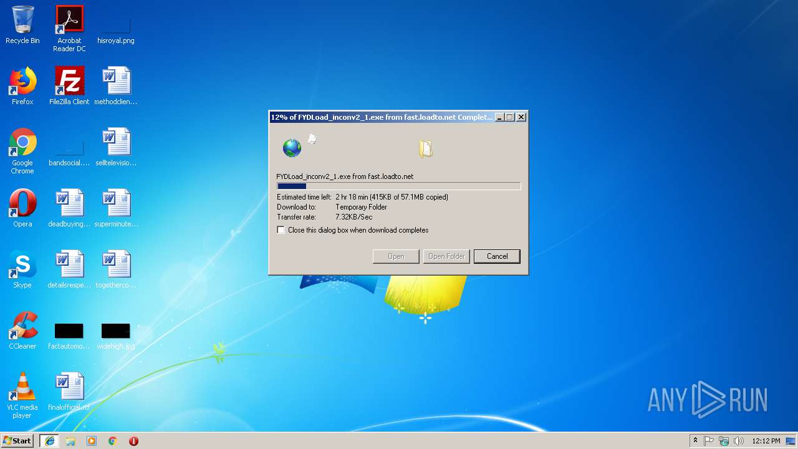Open Windows Explorer from taskbar
The image size is (798, 449).
[x=70, y=441]
